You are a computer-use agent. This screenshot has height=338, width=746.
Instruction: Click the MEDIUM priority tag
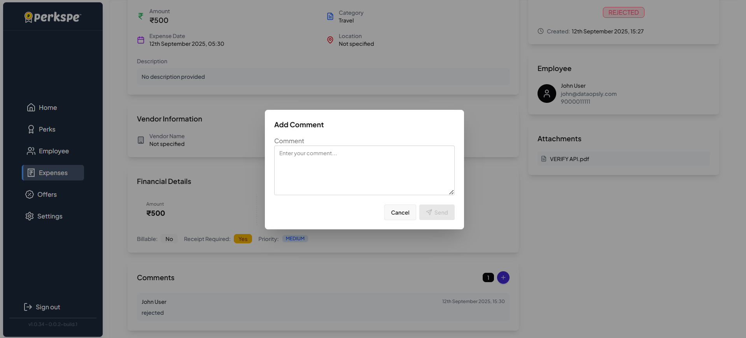point(295,239)
